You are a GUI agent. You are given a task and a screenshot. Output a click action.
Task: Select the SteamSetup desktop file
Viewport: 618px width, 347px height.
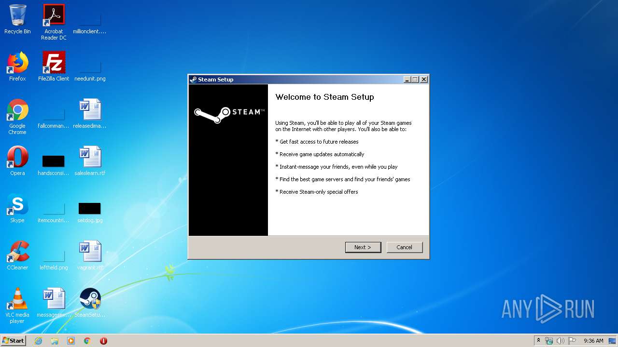point(90,303)
